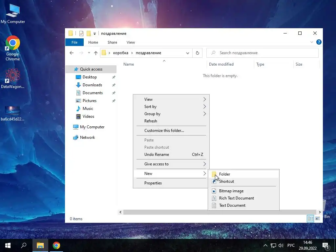Screen dimensions: 336x252
Task: Open Desktop in the navigation pane
Action: pyautogui.click(x=90, y=77)
